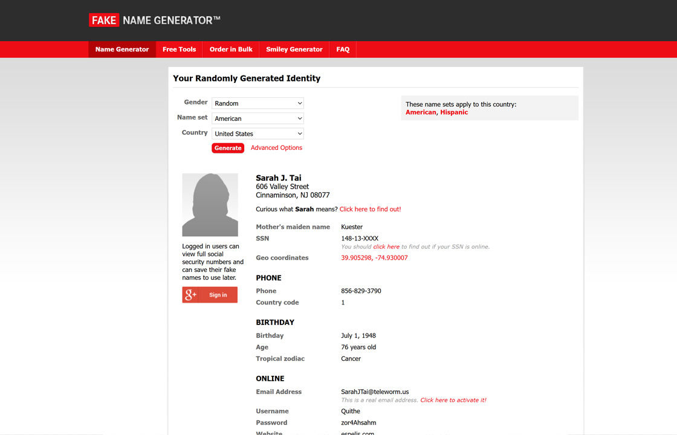Select the Hispanic name set link

point(454,112)
